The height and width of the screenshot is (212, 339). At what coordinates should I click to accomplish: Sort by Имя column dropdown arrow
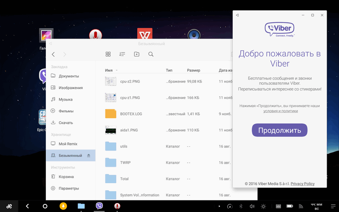(x=117, y=70)
